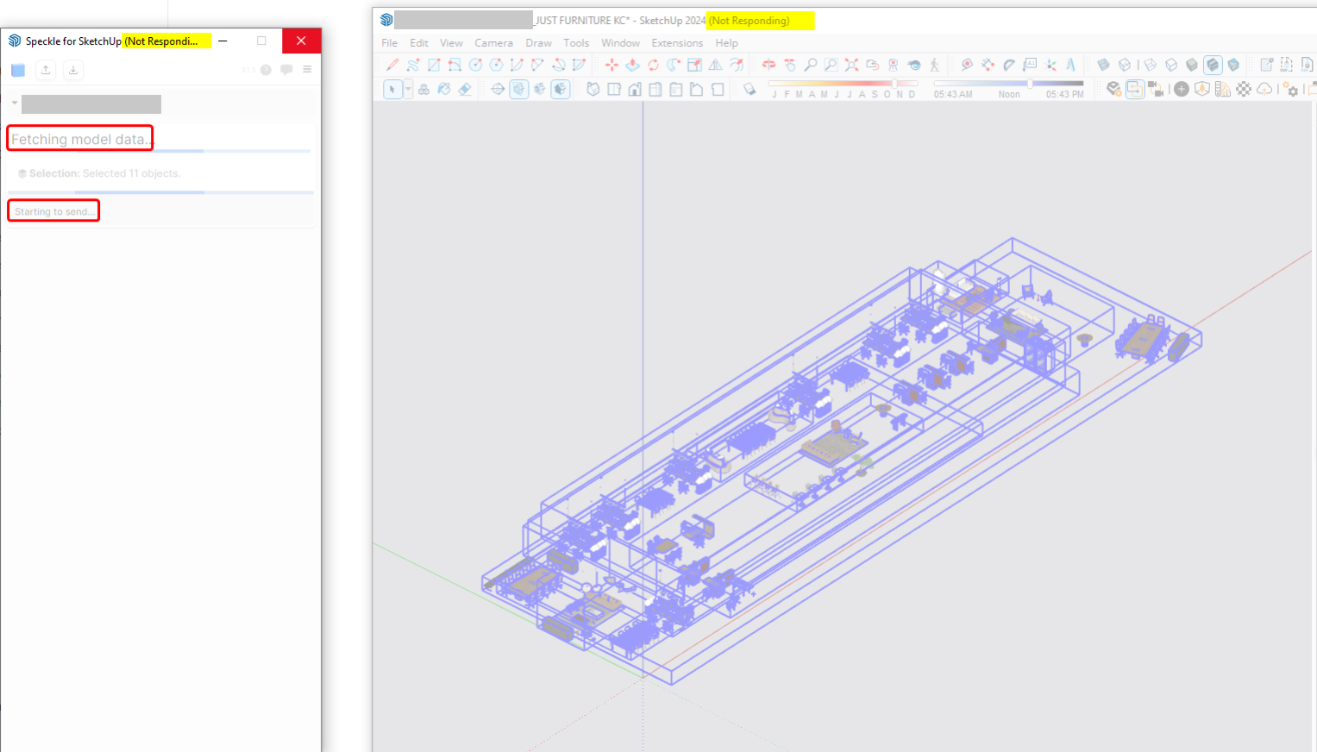Open the Extensions menu
The image size is (1317, 752).
(x=676, y=43)
